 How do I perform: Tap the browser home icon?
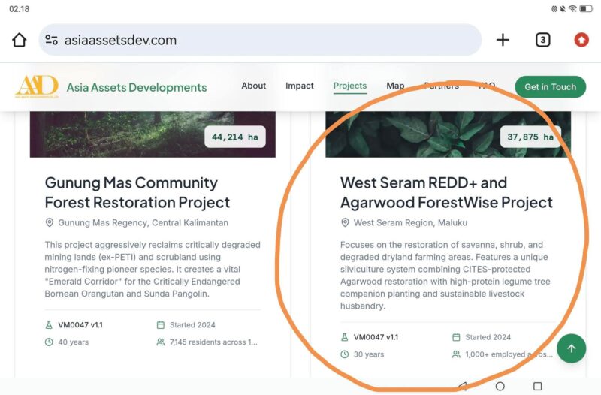pos(19,41)
